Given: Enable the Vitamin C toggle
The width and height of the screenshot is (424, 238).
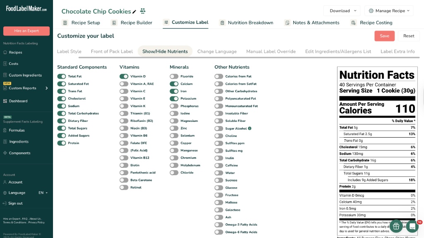Looking at the screenshot, I should (124, 91).
